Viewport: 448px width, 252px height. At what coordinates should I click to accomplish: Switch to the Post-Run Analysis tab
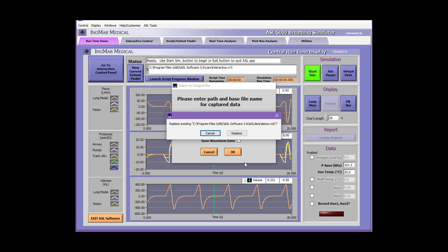point(264,41)
